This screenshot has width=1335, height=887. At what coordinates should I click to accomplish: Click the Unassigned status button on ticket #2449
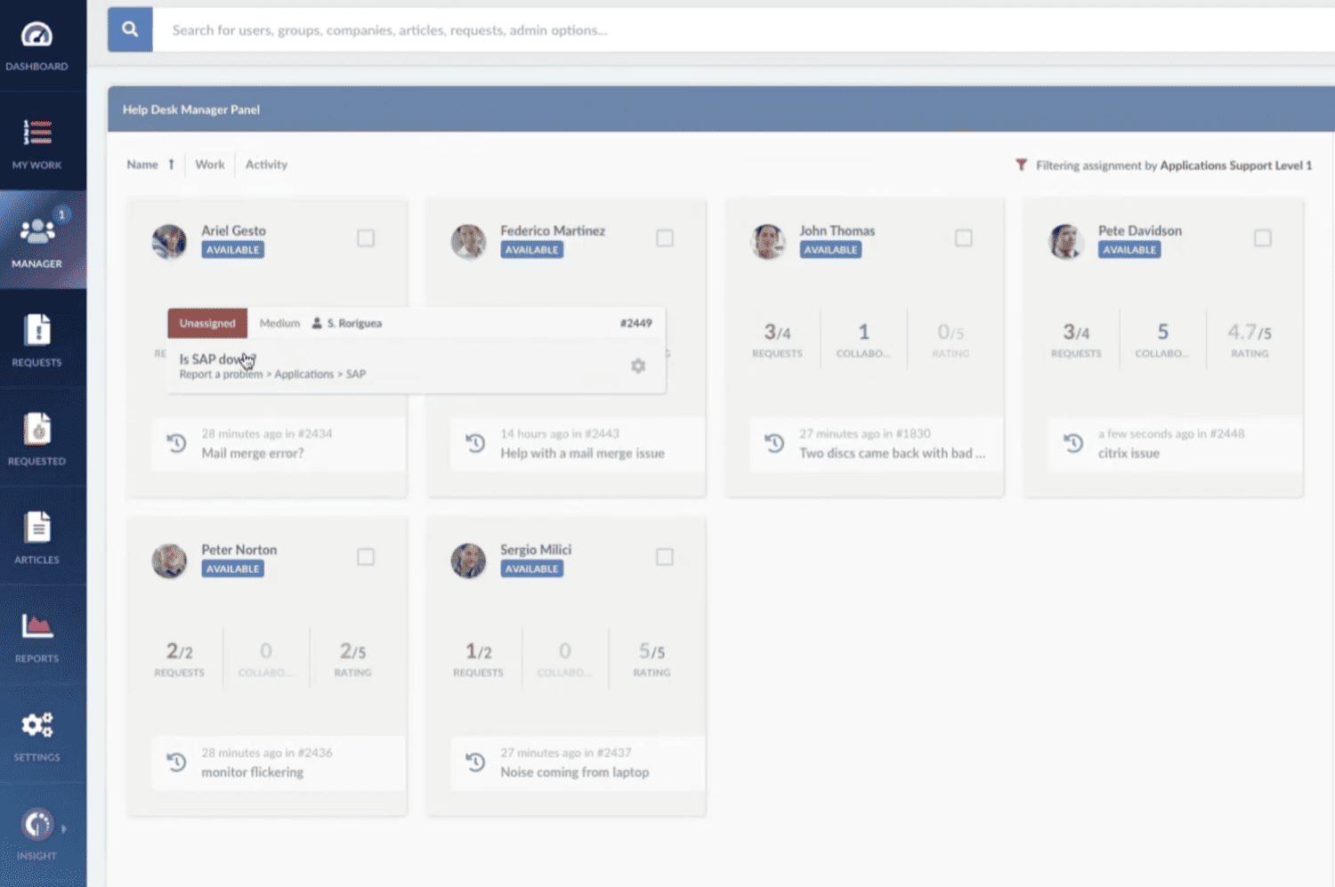[206, 323]
